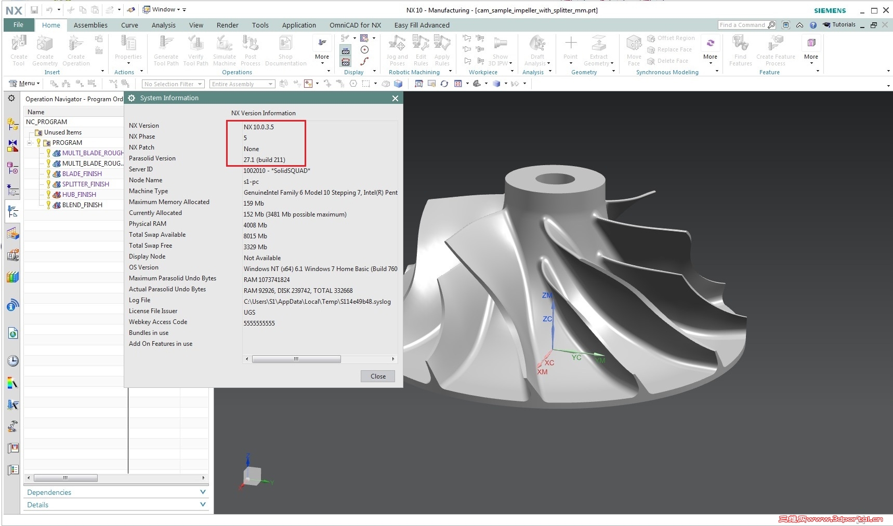Toggle the bulb for BLEND_FINISH
The image size is (893, 526).
(x=48, y=205)
